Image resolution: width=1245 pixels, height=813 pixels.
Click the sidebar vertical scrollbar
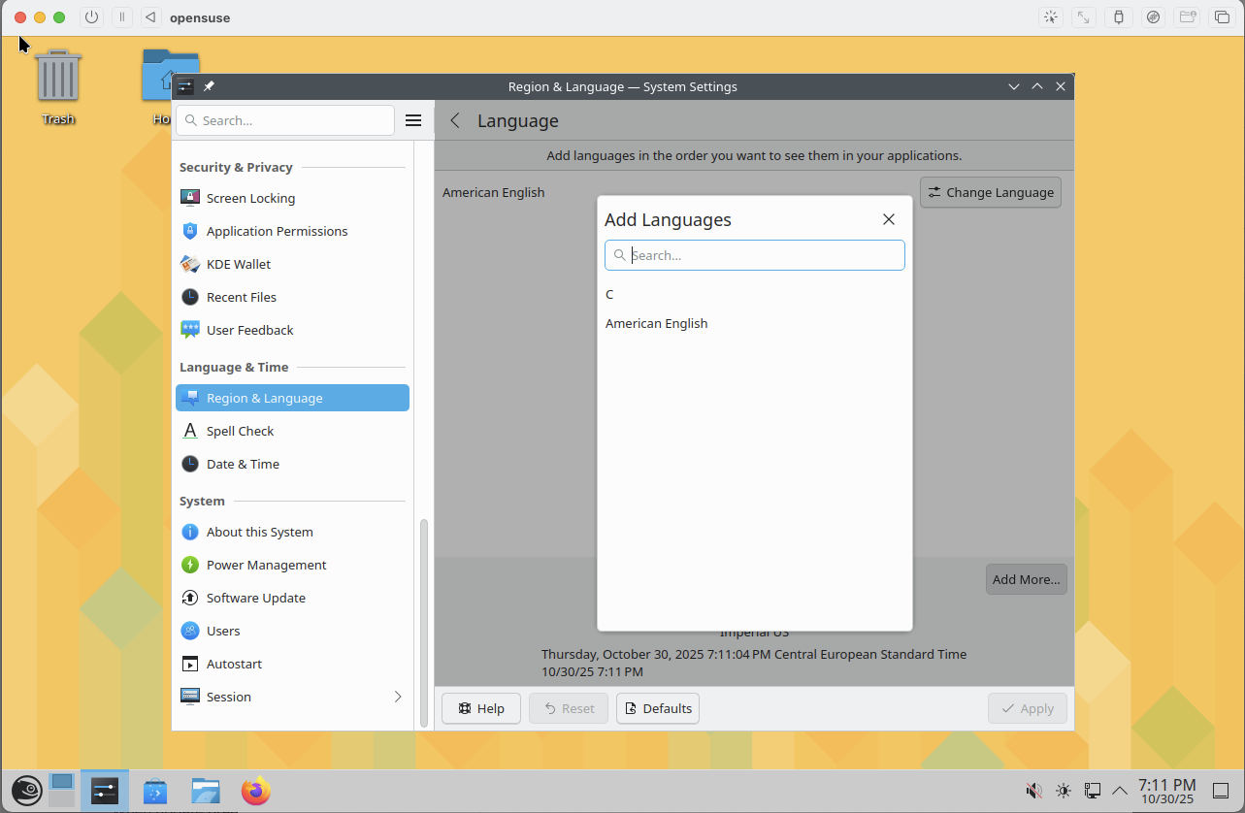tap(423, 621)
